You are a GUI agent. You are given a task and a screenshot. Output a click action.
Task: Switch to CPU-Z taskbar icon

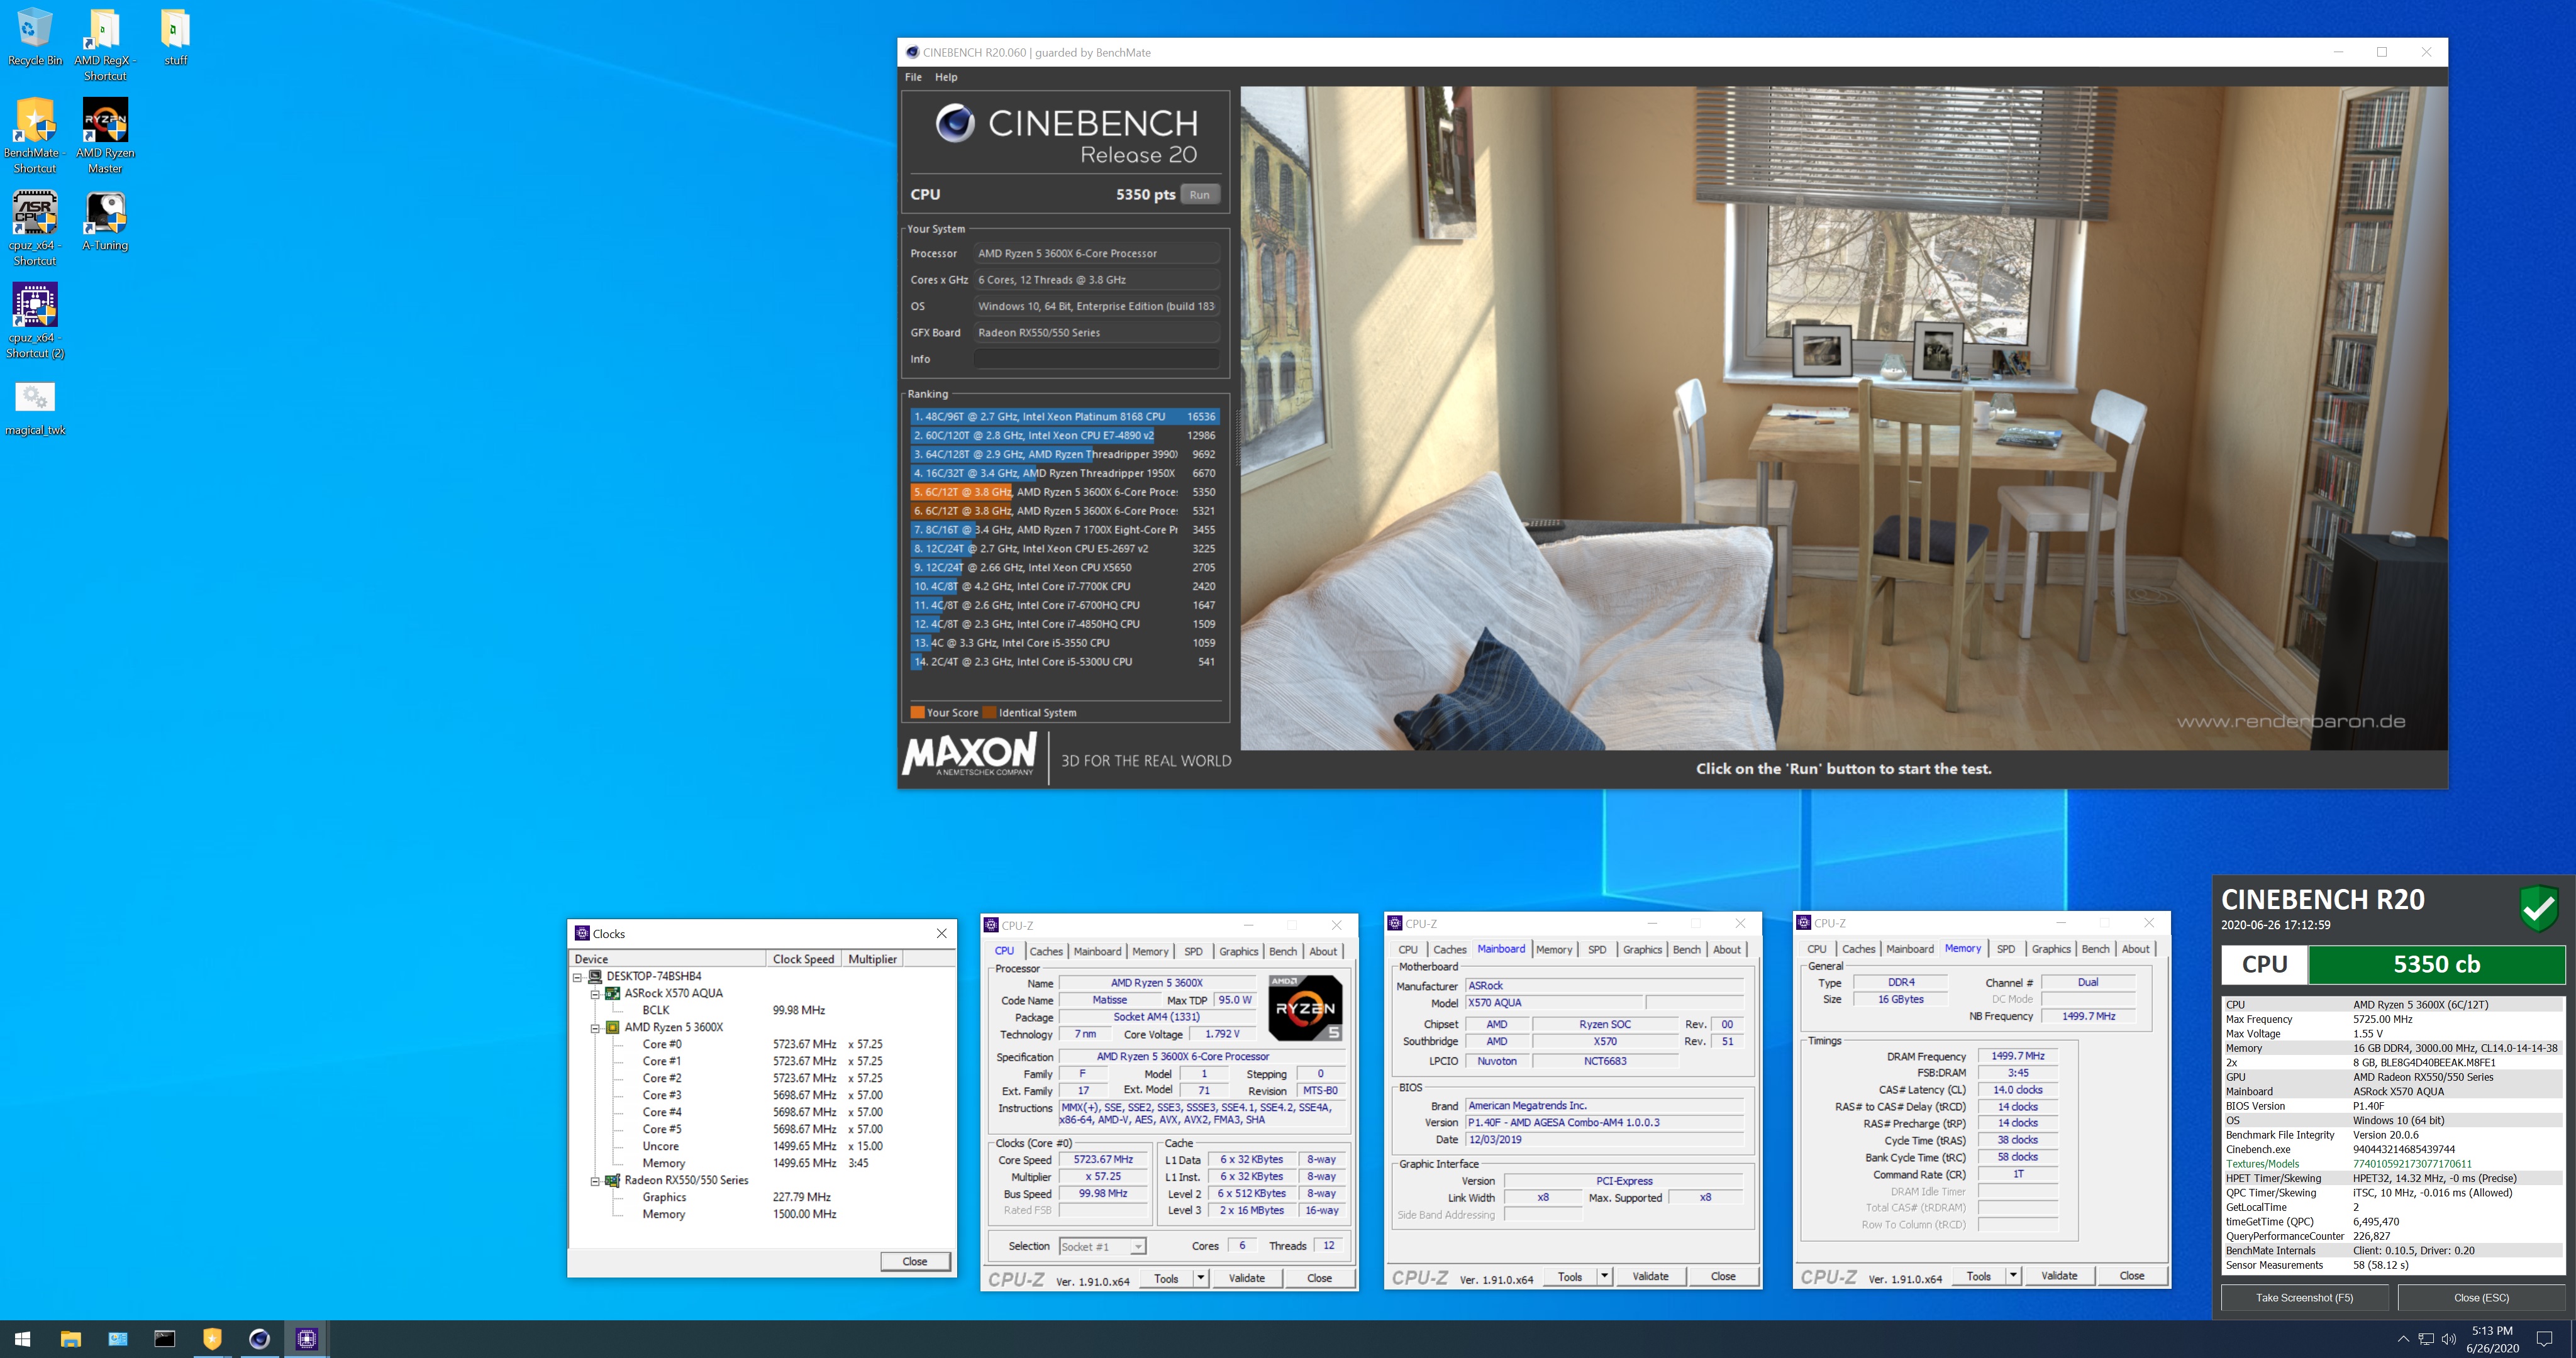[x=306, y=1338]
